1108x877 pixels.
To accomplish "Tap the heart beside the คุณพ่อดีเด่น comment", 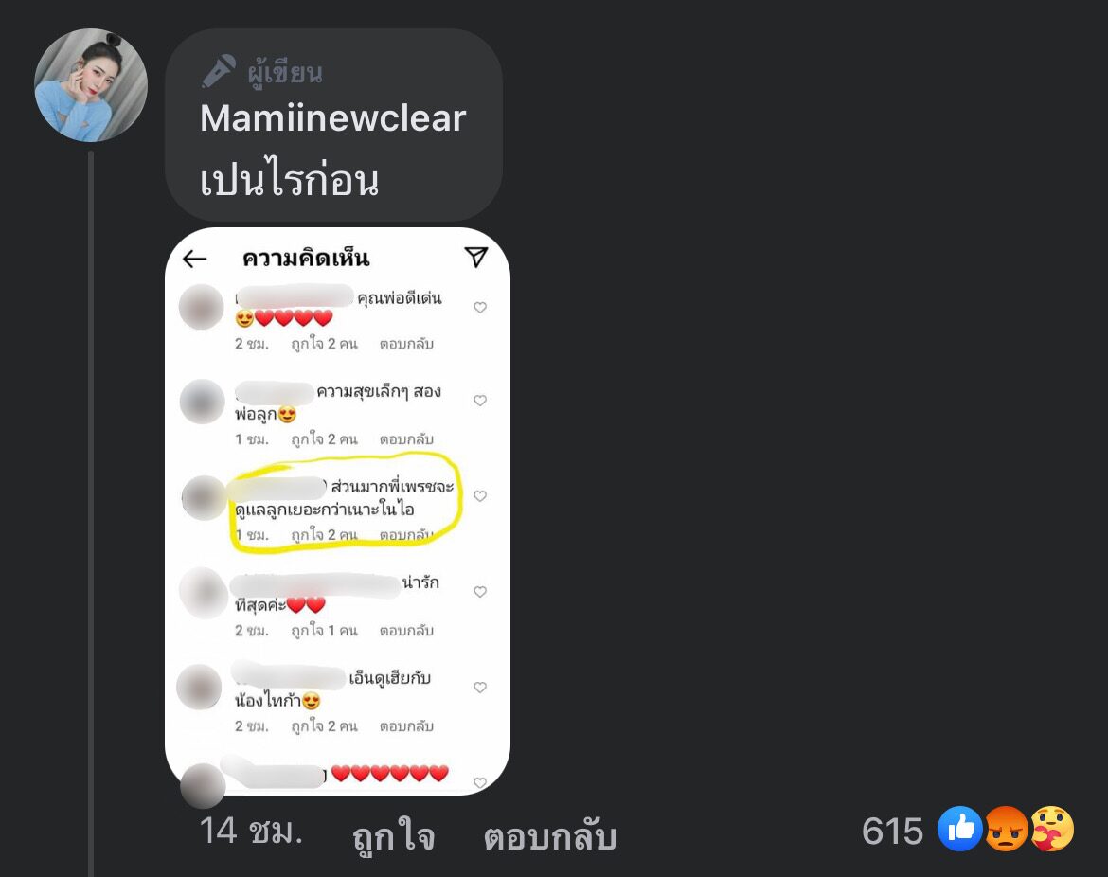I will pos(480,308).
